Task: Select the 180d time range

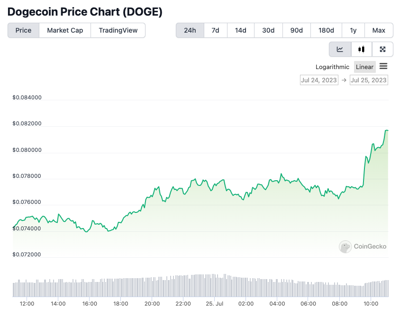Action: click(326, 30)
